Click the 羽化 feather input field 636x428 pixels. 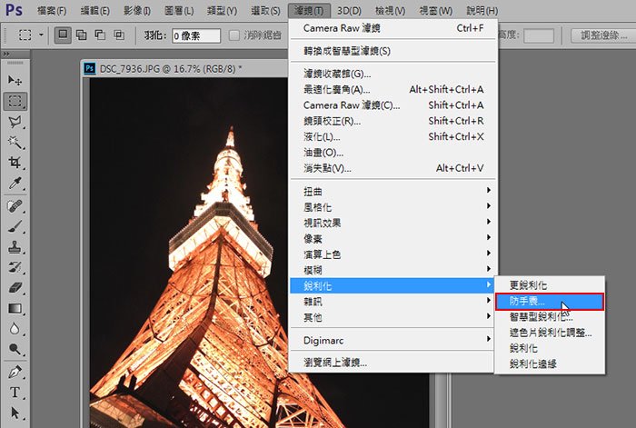(x=196, y=35)
